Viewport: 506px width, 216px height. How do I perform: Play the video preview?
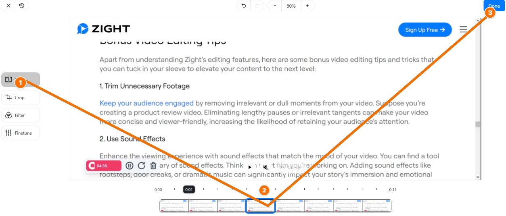pos(250,167)
